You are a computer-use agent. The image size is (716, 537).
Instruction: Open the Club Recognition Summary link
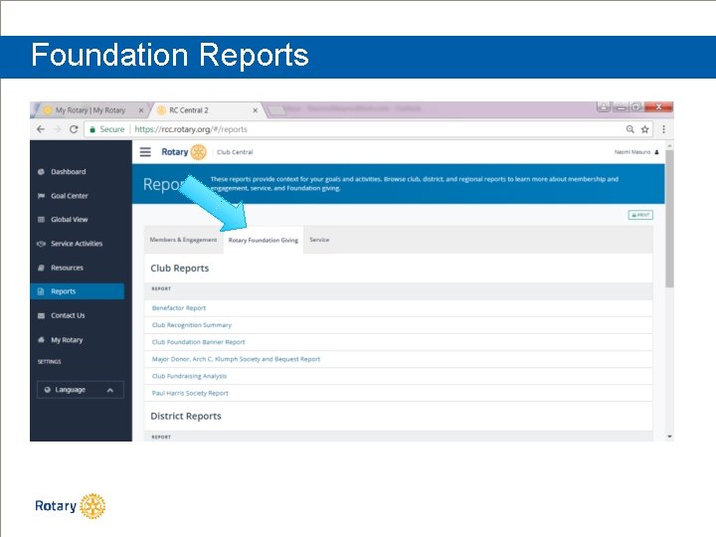tap(192, 325)
